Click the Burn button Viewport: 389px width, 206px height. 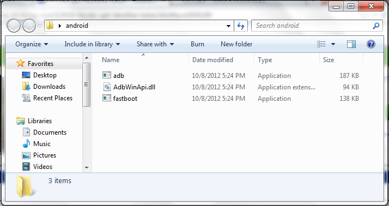pos(197,44)
